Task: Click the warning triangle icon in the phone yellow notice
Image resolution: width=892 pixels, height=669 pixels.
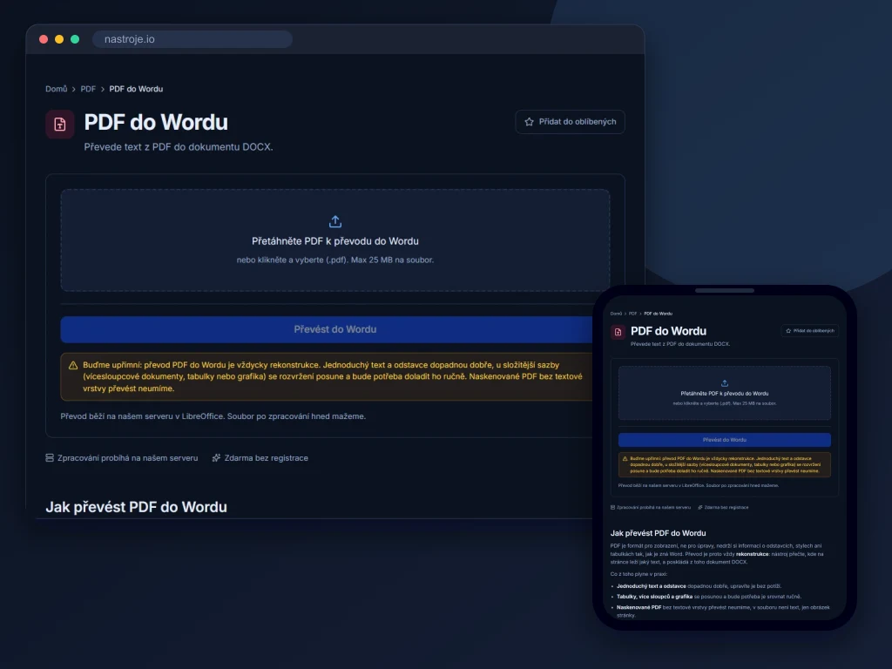Action: [625, 458]
